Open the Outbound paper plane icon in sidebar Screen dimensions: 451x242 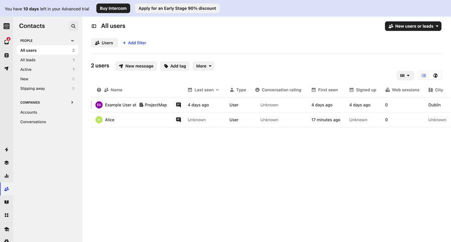click(7, 68)
